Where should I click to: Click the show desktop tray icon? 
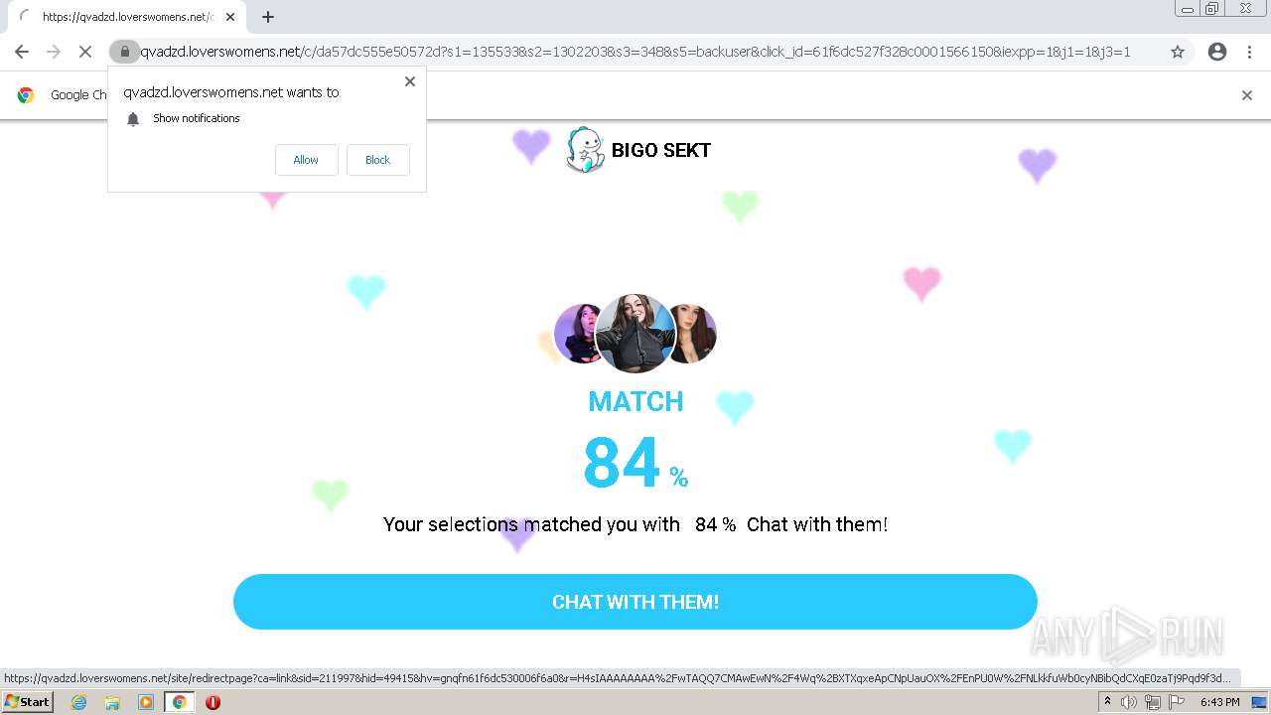tap(1259, 702)
